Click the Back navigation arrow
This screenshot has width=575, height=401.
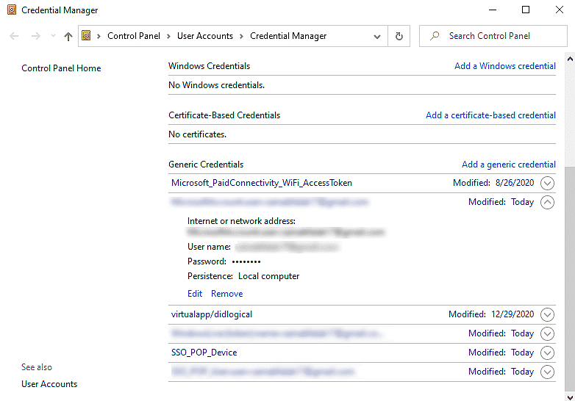[14, 36]
